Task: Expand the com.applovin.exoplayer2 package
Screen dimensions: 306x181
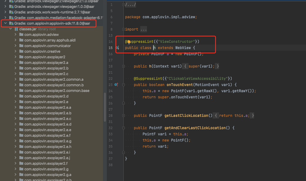Action: 16,57
